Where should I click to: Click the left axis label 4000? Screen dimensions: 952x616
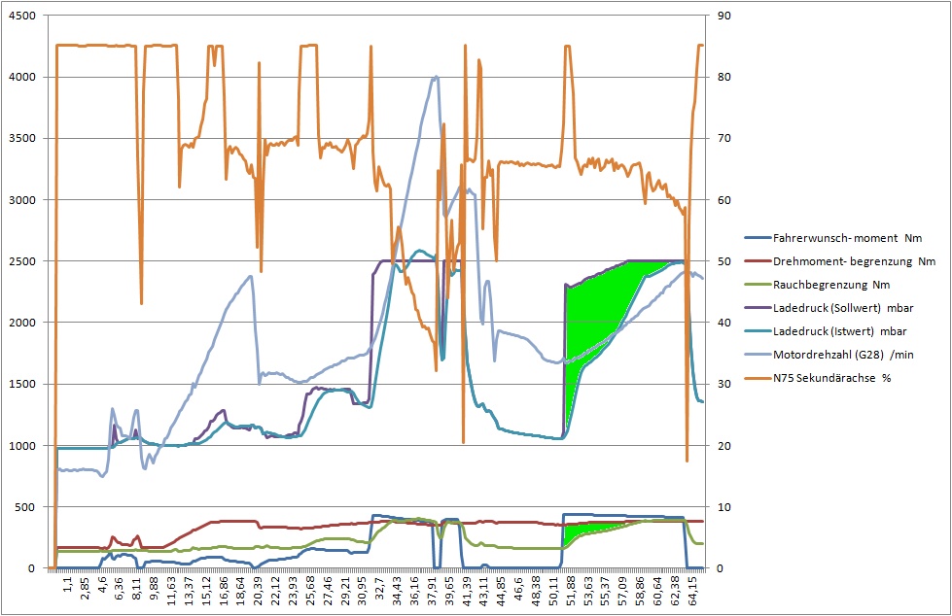click(21, 77)
